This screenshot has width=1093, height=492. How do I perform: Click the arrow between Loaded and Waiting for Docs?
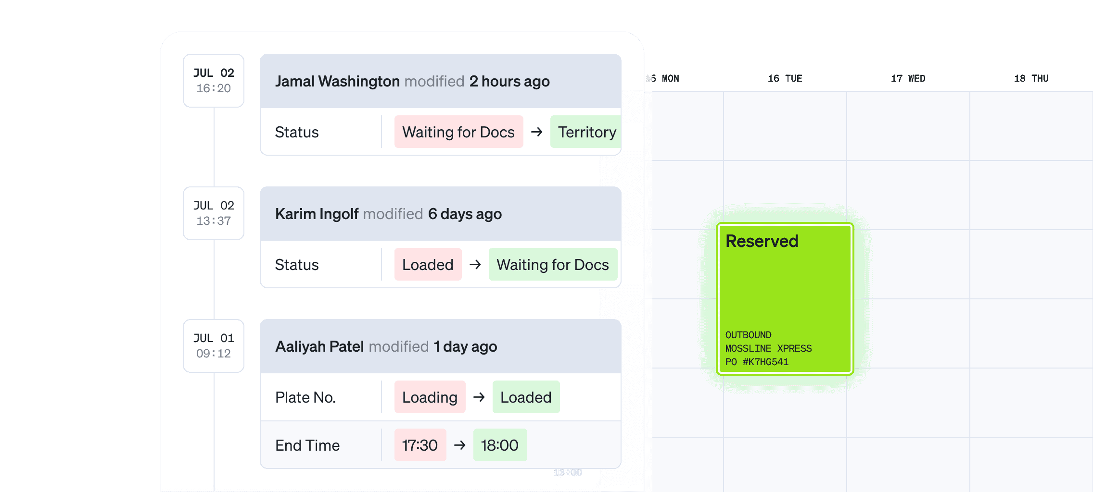point(475,264)
